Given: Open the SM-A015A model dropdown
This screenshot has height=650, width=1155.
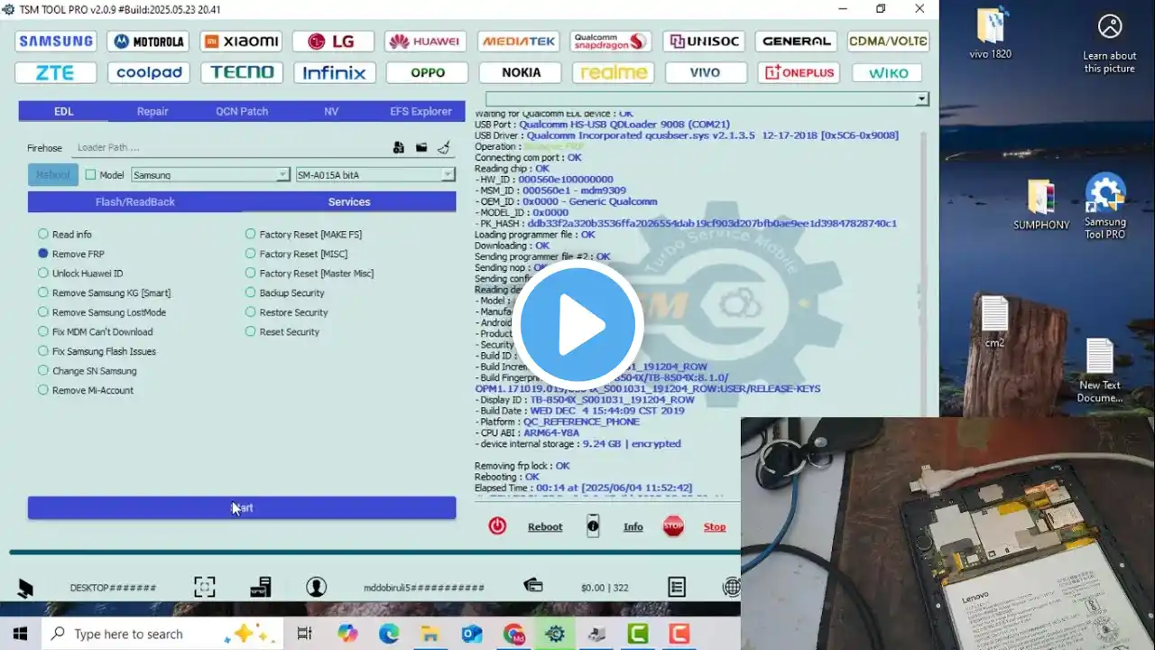Looking at the screenshot, I should 375,174.
